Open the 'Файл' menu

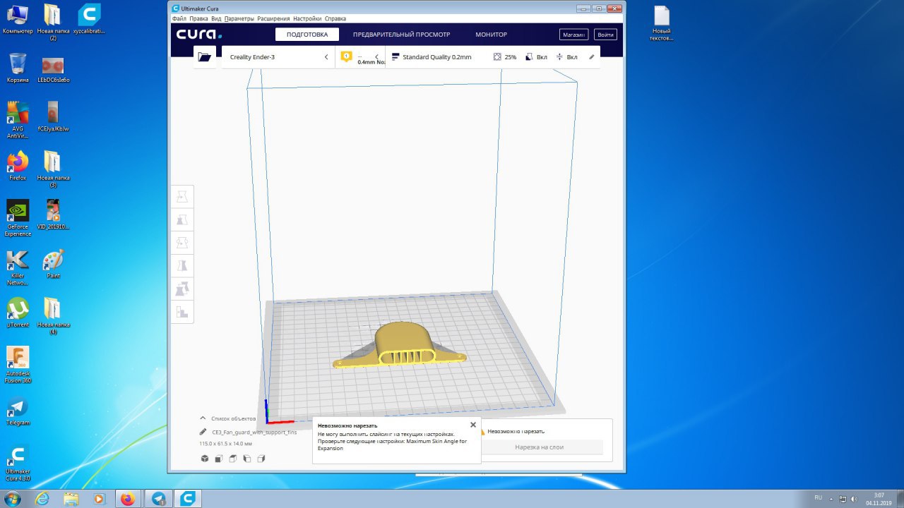click(x=179, y=18)
